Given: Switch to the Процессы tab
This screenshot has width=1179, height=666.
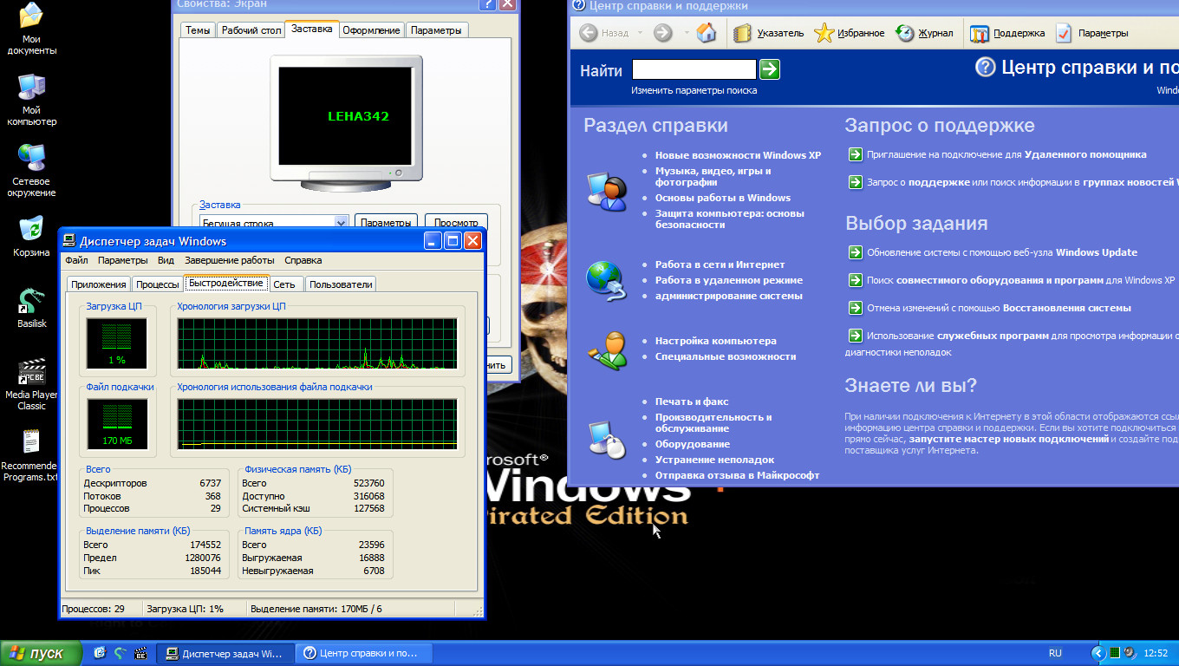Looking at the screenshot, I should point(158,284).
